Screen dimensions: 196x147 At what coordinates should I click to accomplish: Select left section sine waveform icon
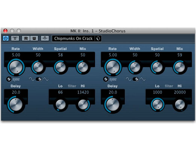click(x=32, y=79)
